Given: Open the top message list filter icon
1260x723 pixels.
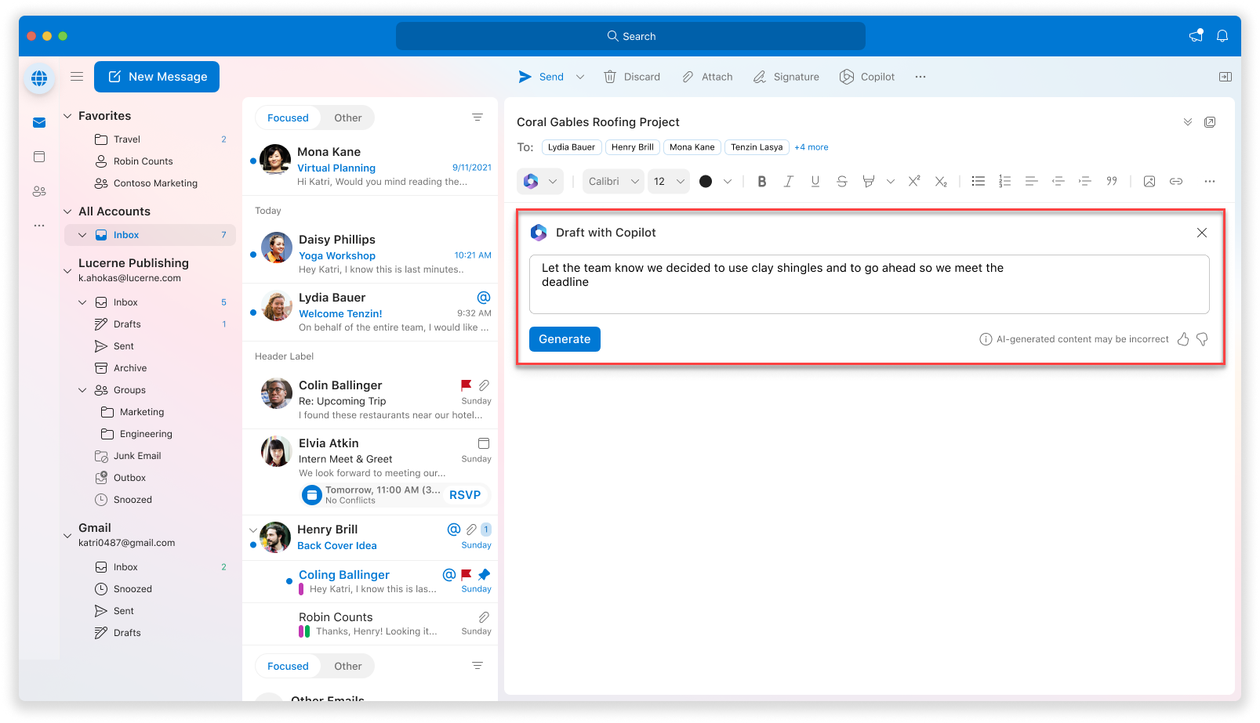Looking at the screenshot, I should (x=477, y=117).
